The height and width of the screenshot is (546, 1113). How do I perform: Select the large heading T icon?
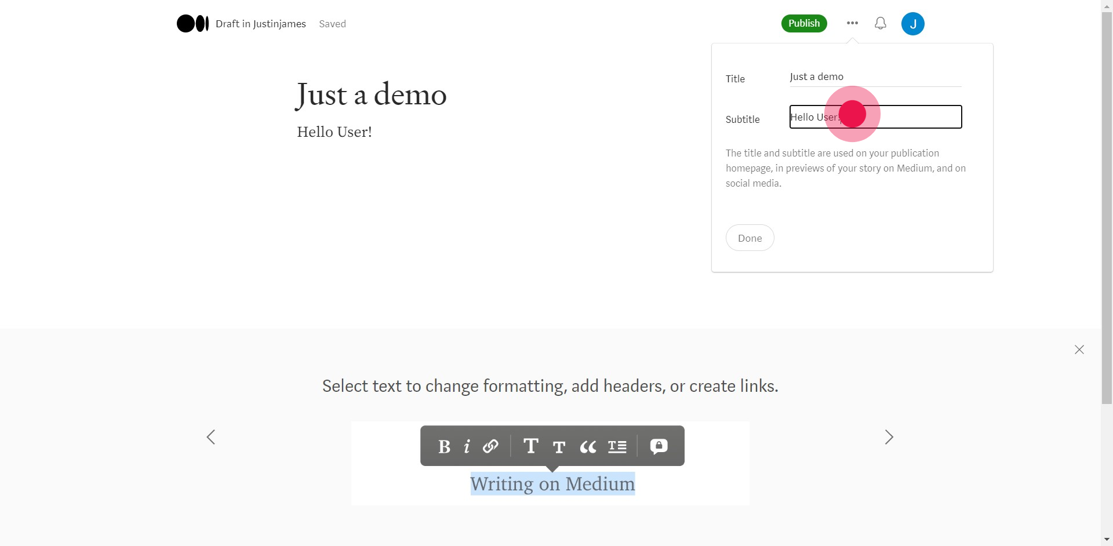(530, 446)
